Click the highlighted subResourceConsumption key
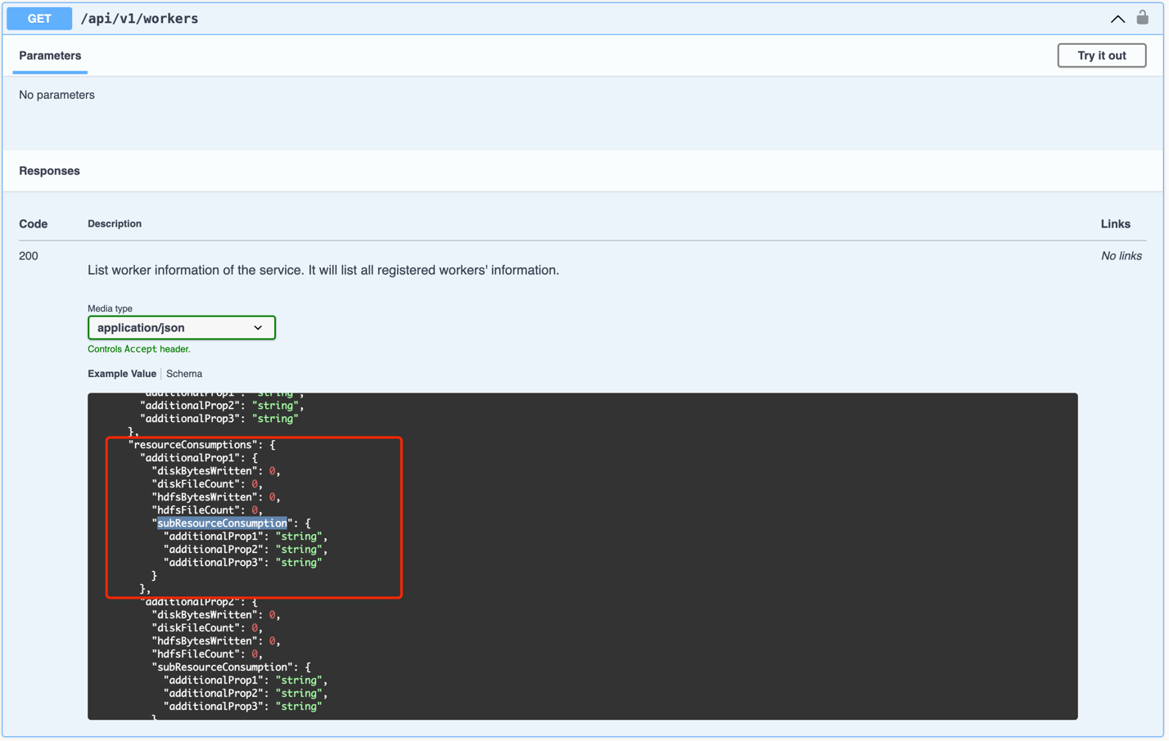 [222, 523]
